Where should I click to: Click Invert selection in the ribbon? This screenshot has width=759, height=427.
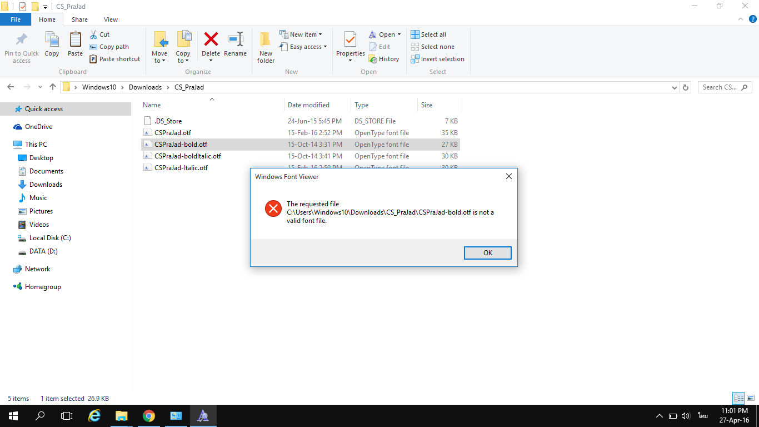click(x=437, y=59)
